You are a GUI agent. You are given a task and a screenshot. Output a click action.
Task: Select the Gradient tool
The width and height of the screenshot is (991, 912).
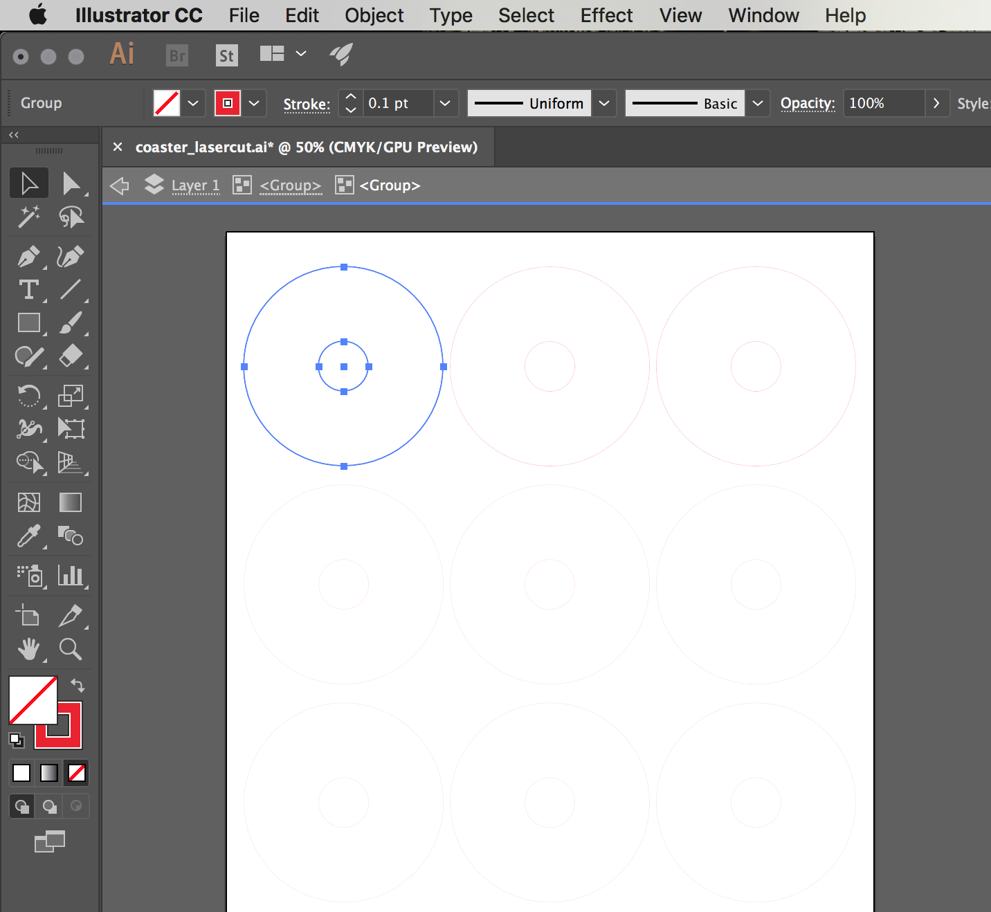tap(71, 502)
